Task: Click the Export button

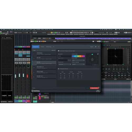Action: 92,47
